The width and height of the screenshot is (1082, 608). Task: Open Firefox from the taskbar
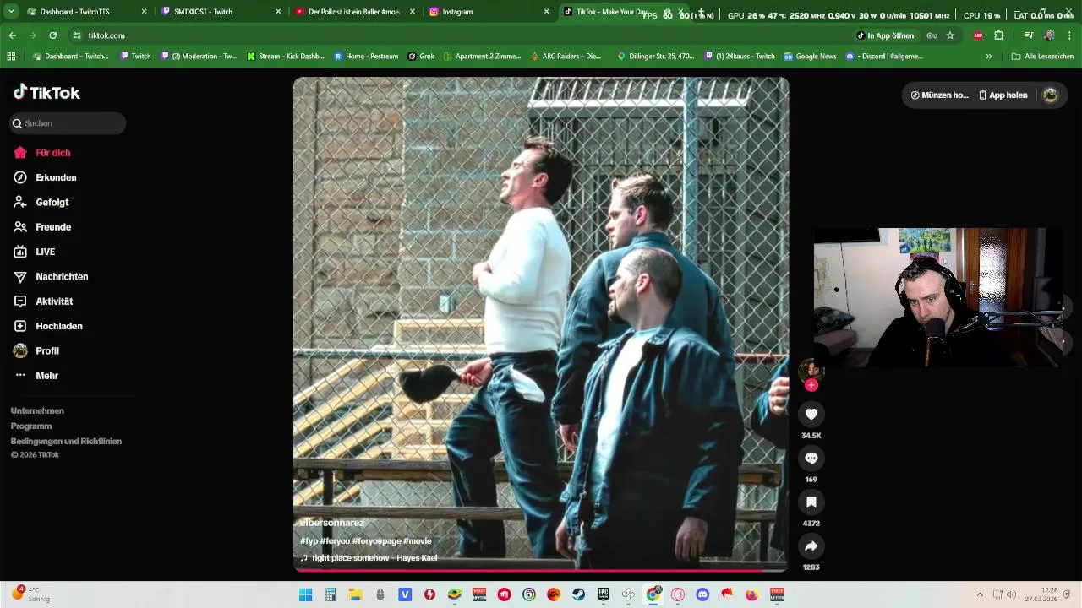751,594
